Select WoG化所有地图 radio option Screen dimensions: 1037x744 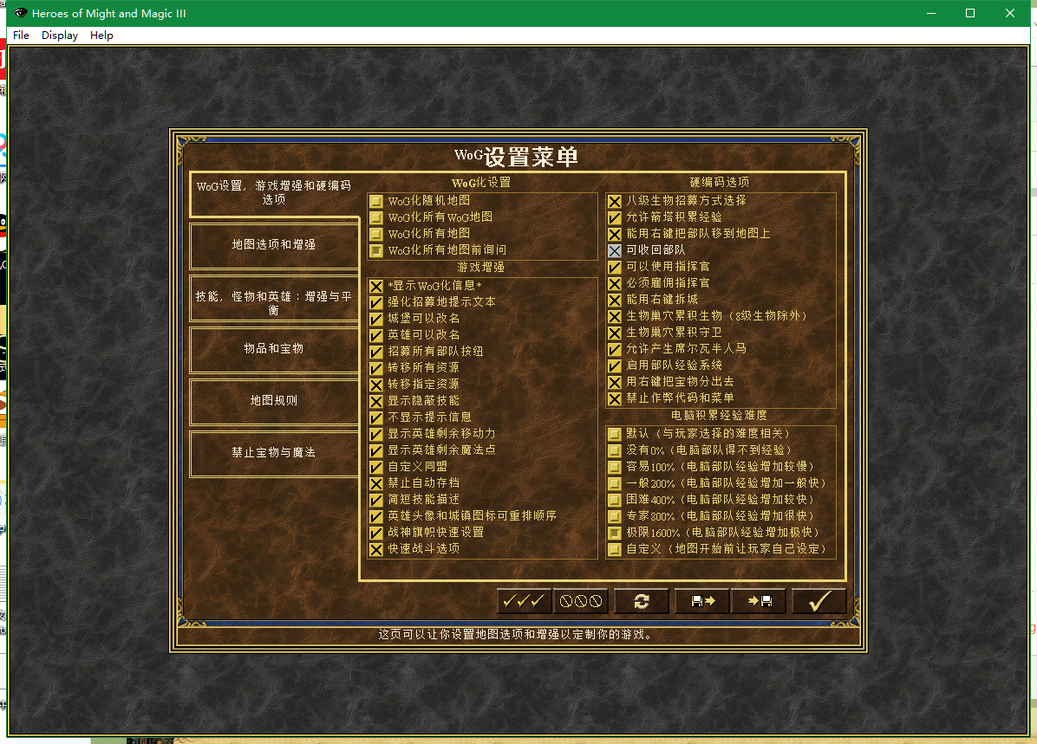point(376,234)
